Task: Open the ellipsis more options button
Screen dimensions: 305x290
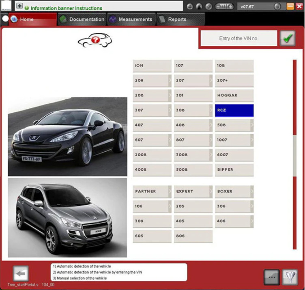Action: 271,277
